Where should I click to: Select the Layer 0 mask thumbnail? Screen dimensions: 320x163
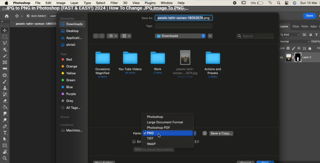point(298,57)
